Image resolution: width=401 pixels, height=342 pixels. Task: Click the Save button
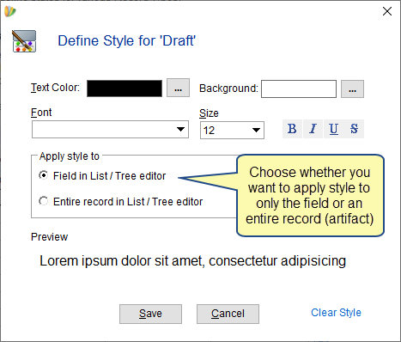click(150, 314)
